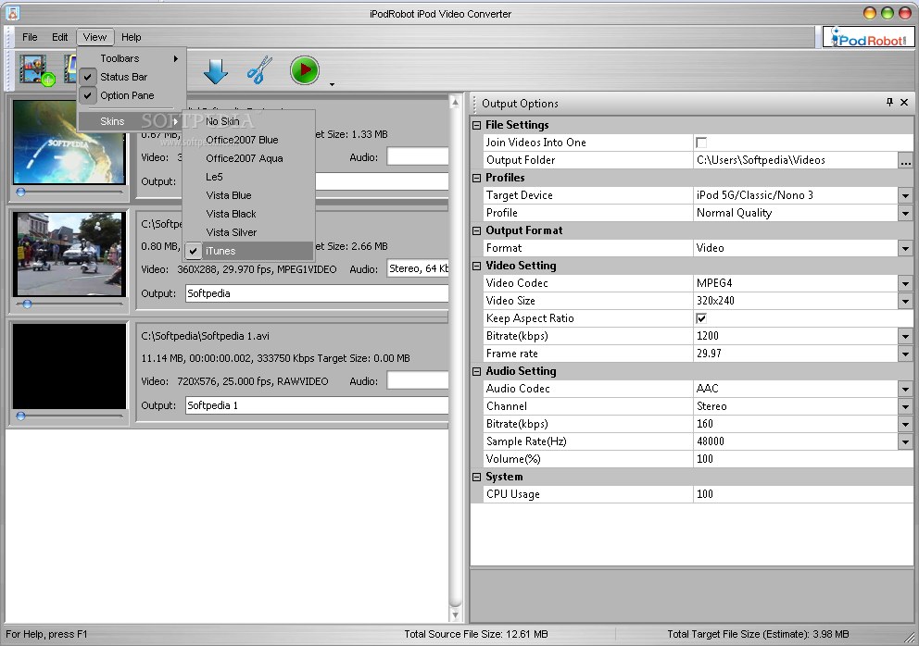This screenshot has width=919, height=646.
Task: Open the Skins submenu
Action: coord(132,121)
